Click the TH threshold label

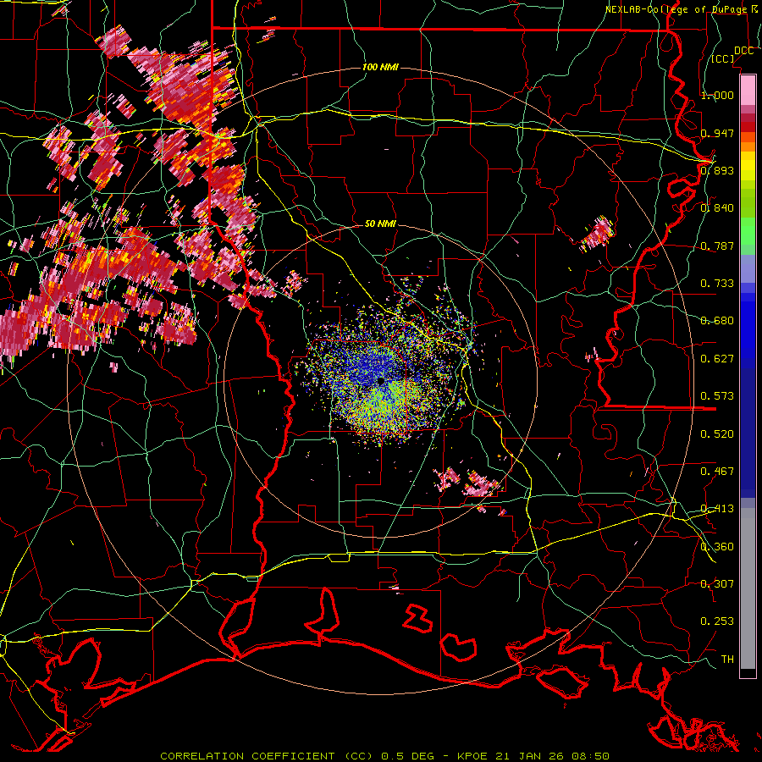(x=727, y=660)
